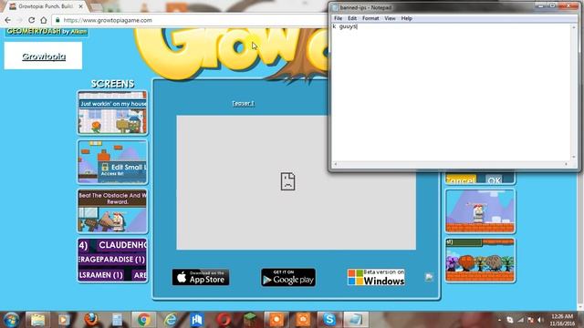This screenshot has width=584, height=328.
Task: Open second orange camera taskbar icon
Action: [303, 320]
